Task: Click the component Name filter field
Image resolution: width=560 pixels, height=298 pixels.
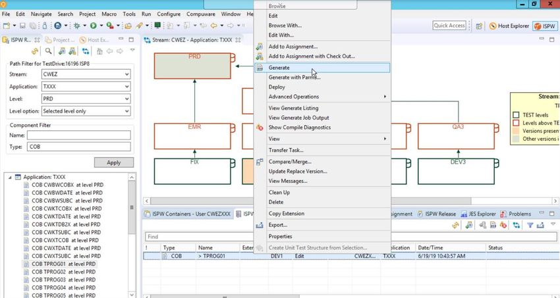Action: (x=79, y=136)
